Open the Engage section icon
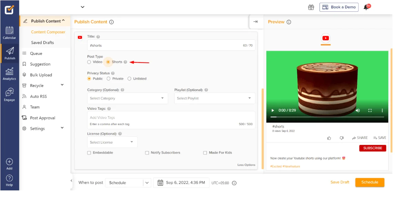The width and height of the screenshot is (400, 198). [x=9, y=94]
